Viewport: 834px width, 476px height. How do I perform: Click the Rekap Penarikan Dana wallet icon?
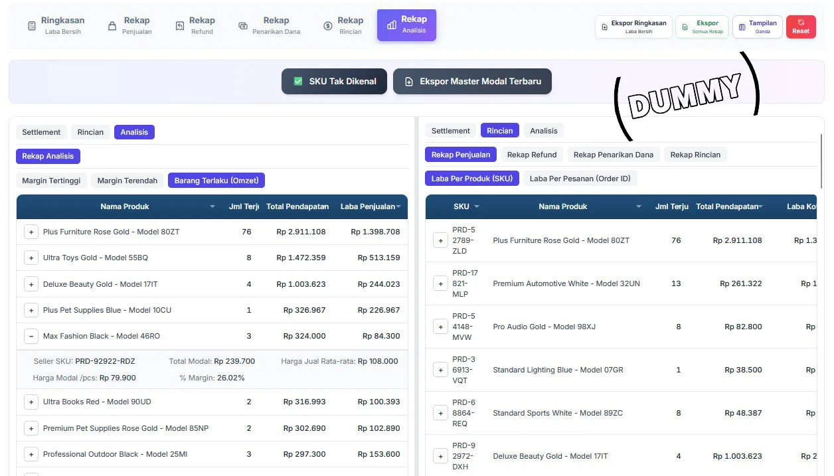pos(243,26)
